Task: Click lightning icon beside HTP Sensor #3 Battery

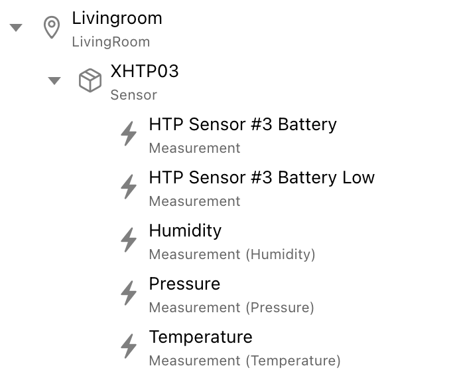Action: 129,134
